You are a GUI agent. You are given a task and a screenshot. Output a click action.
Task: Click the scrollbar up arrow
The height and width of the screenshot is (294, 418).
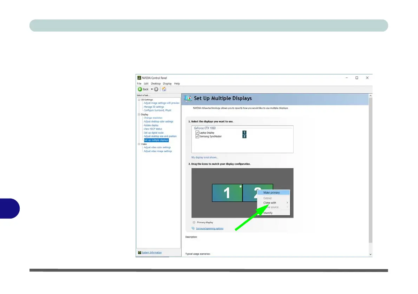point(370,96)
